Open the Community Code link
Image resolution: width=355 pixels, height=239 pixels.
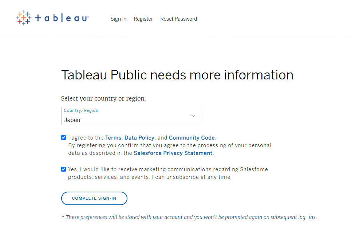192,138
